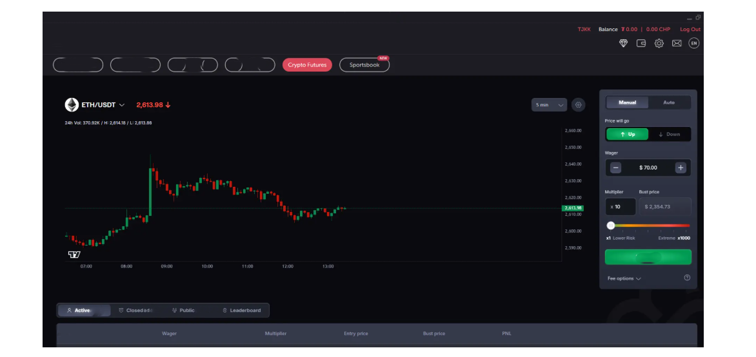This screenshot has height=357, width=756.
Task: Click the multiplier x 10 field
Action: [x=621, y=207]
